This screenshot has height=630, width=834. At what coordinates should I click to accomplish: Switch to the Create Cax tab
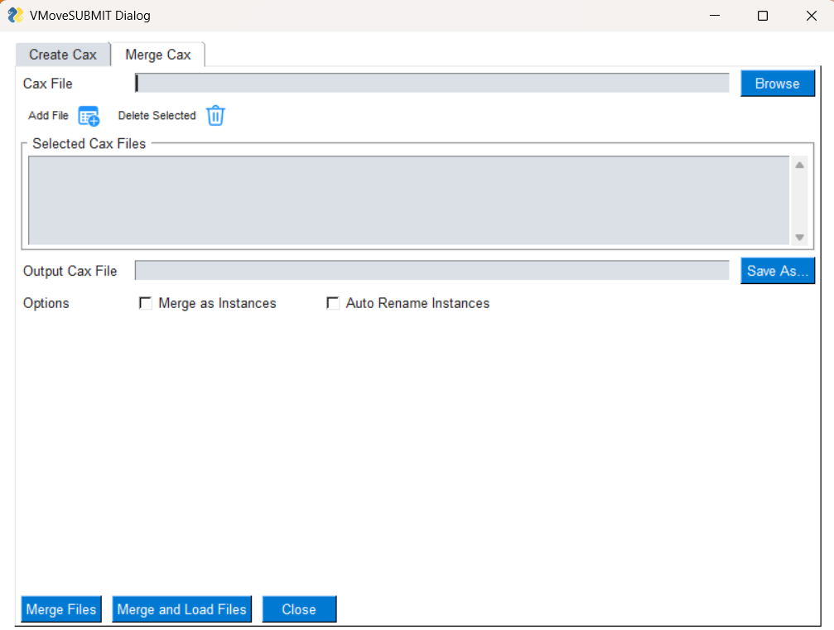pyautogui.click(x=63, y=55)
